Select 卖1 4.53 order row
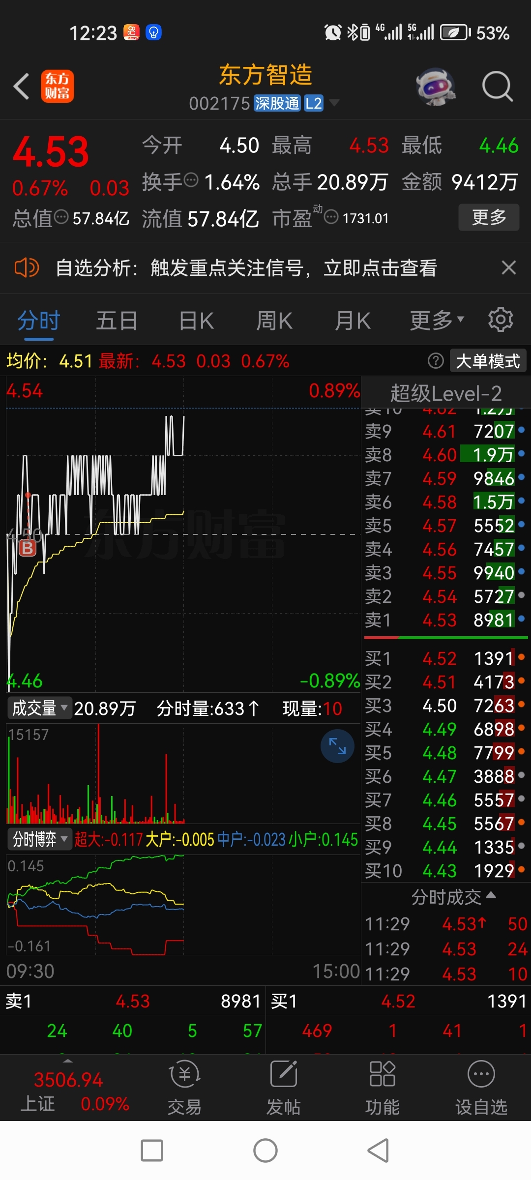531x1180 pixels. click(446, 620)
